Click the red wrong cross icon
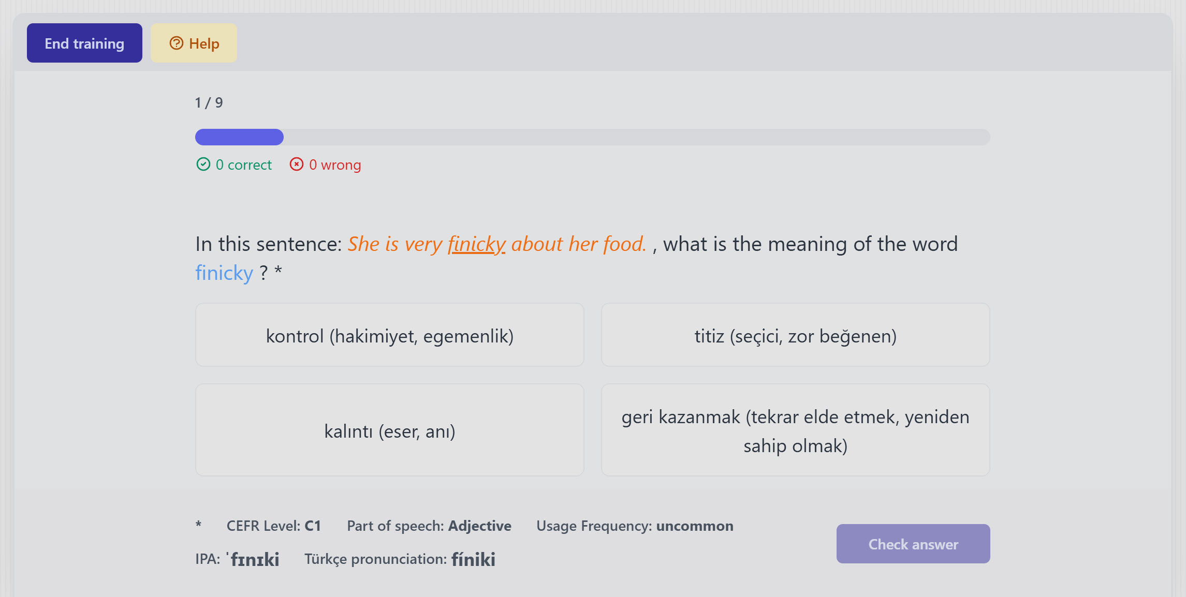The image size is (1186, 597). click(x=297, y=164)
